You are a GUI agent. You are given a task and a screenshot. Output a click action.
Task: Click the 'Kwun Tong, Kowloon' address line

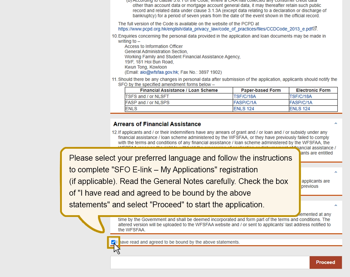pos(146,67)
